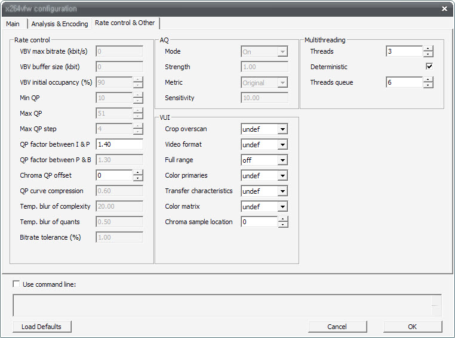
Task: Click the Threads queue input field
Action: [x=404, y=82]
